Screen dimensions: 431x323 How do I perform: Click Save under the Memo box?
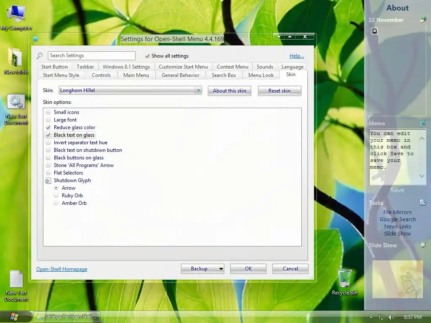(397, 190)
